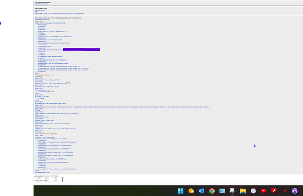This screenshot has width=303, height=196.
Task: Open the red leaping deer app in the taskbar
Action: coord(284,191)
